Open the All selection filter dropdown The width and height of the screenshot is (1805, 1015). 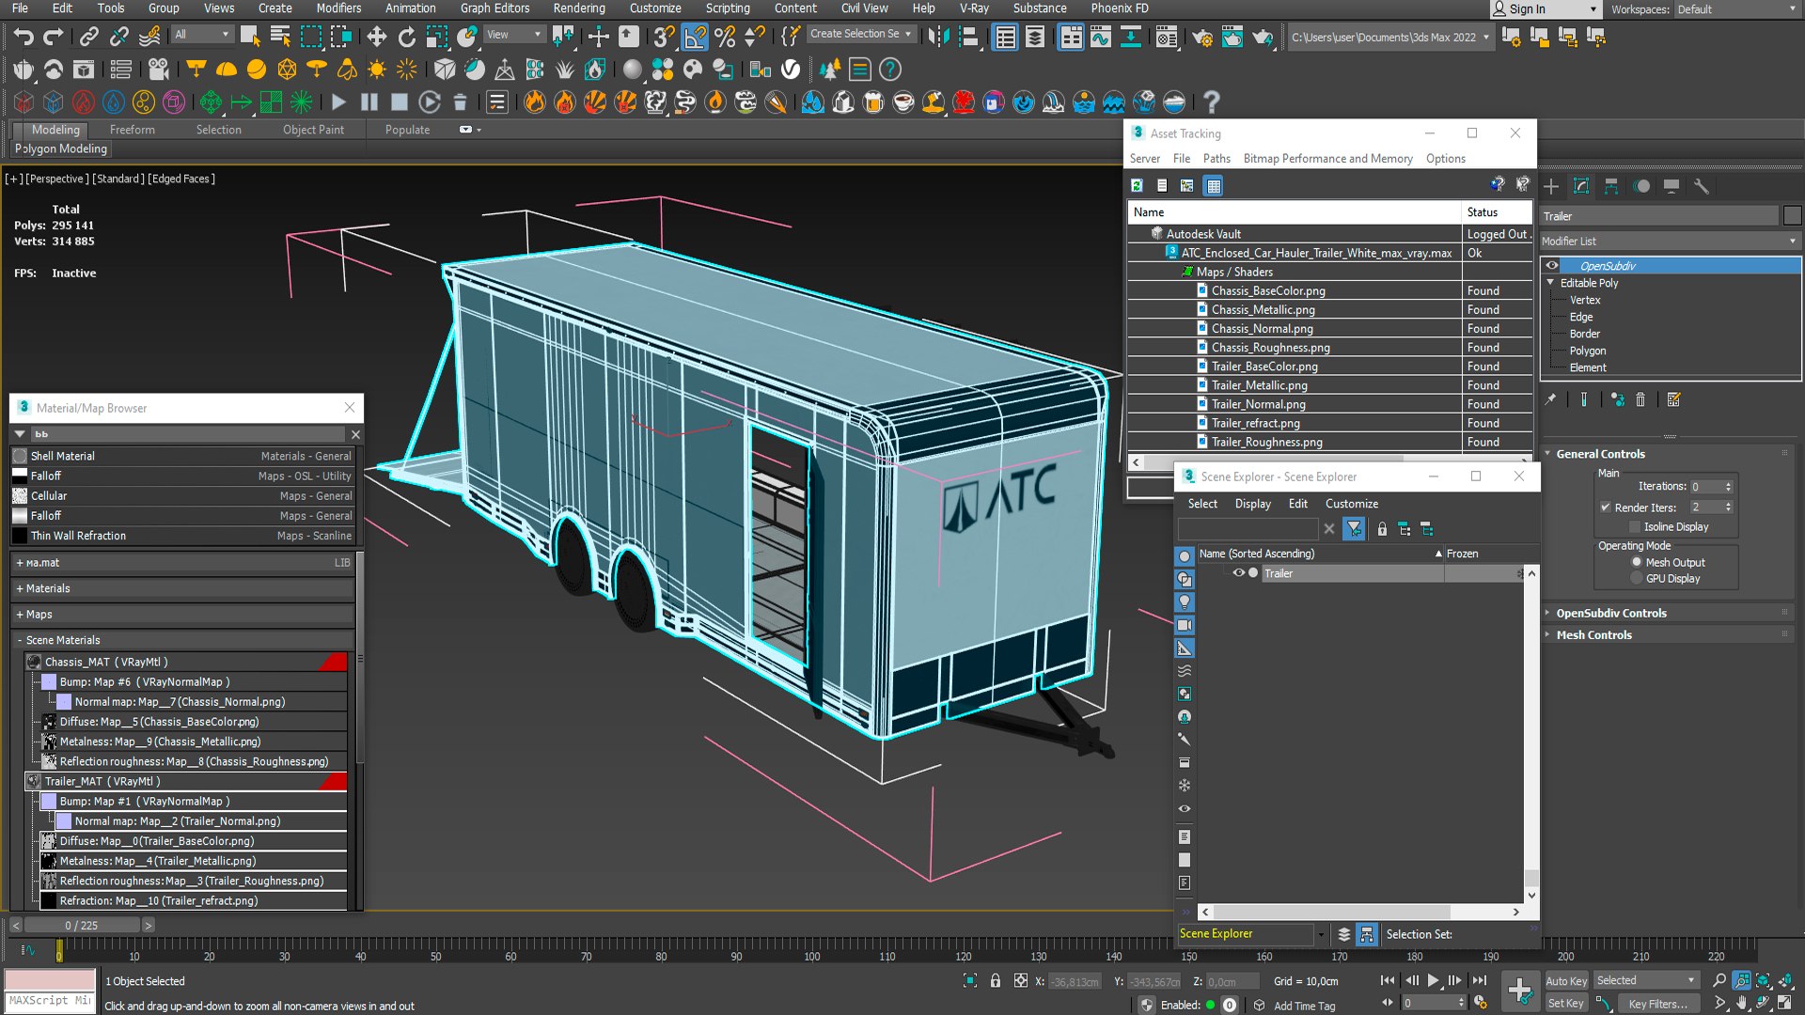tap(201, 35)
